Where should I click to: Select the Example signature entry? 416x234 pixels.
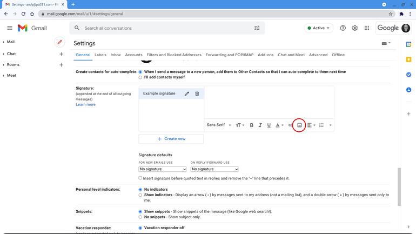click(x=159, y=93)
